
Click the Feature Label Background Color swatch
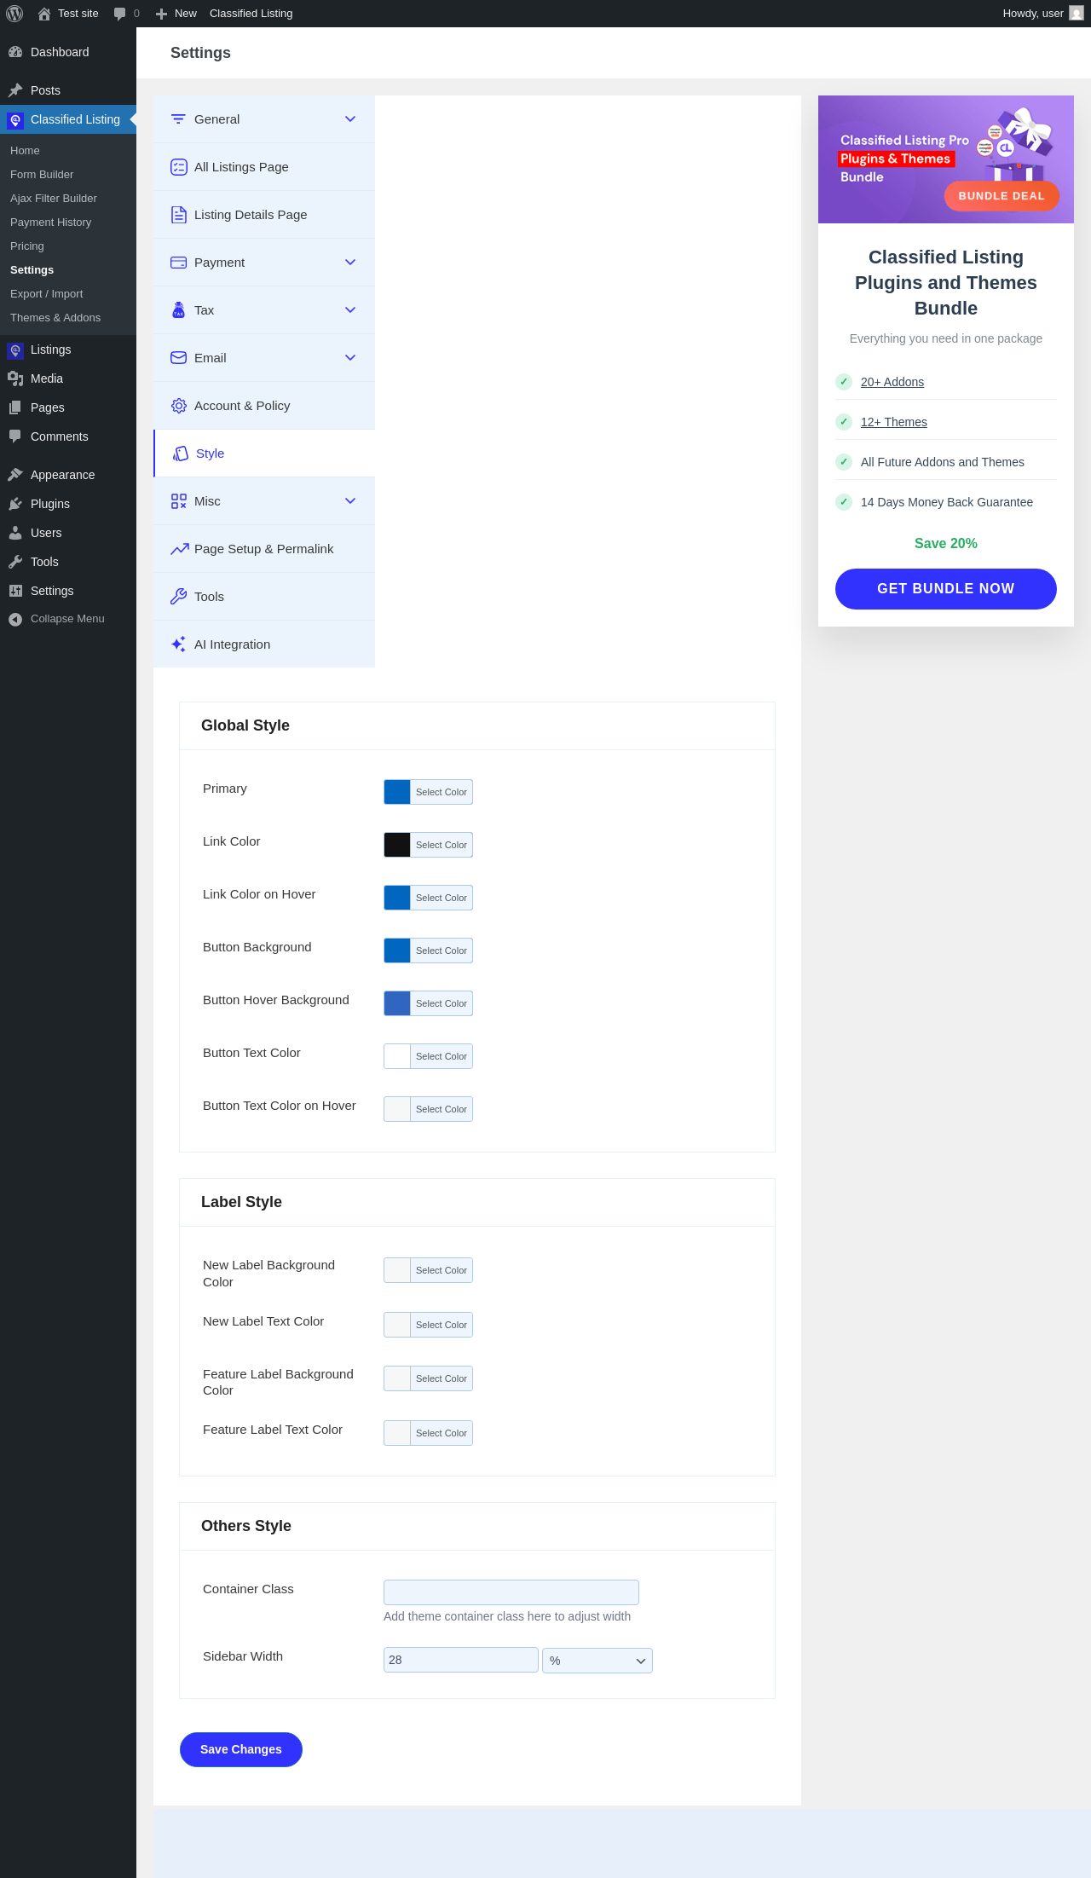397,1378
